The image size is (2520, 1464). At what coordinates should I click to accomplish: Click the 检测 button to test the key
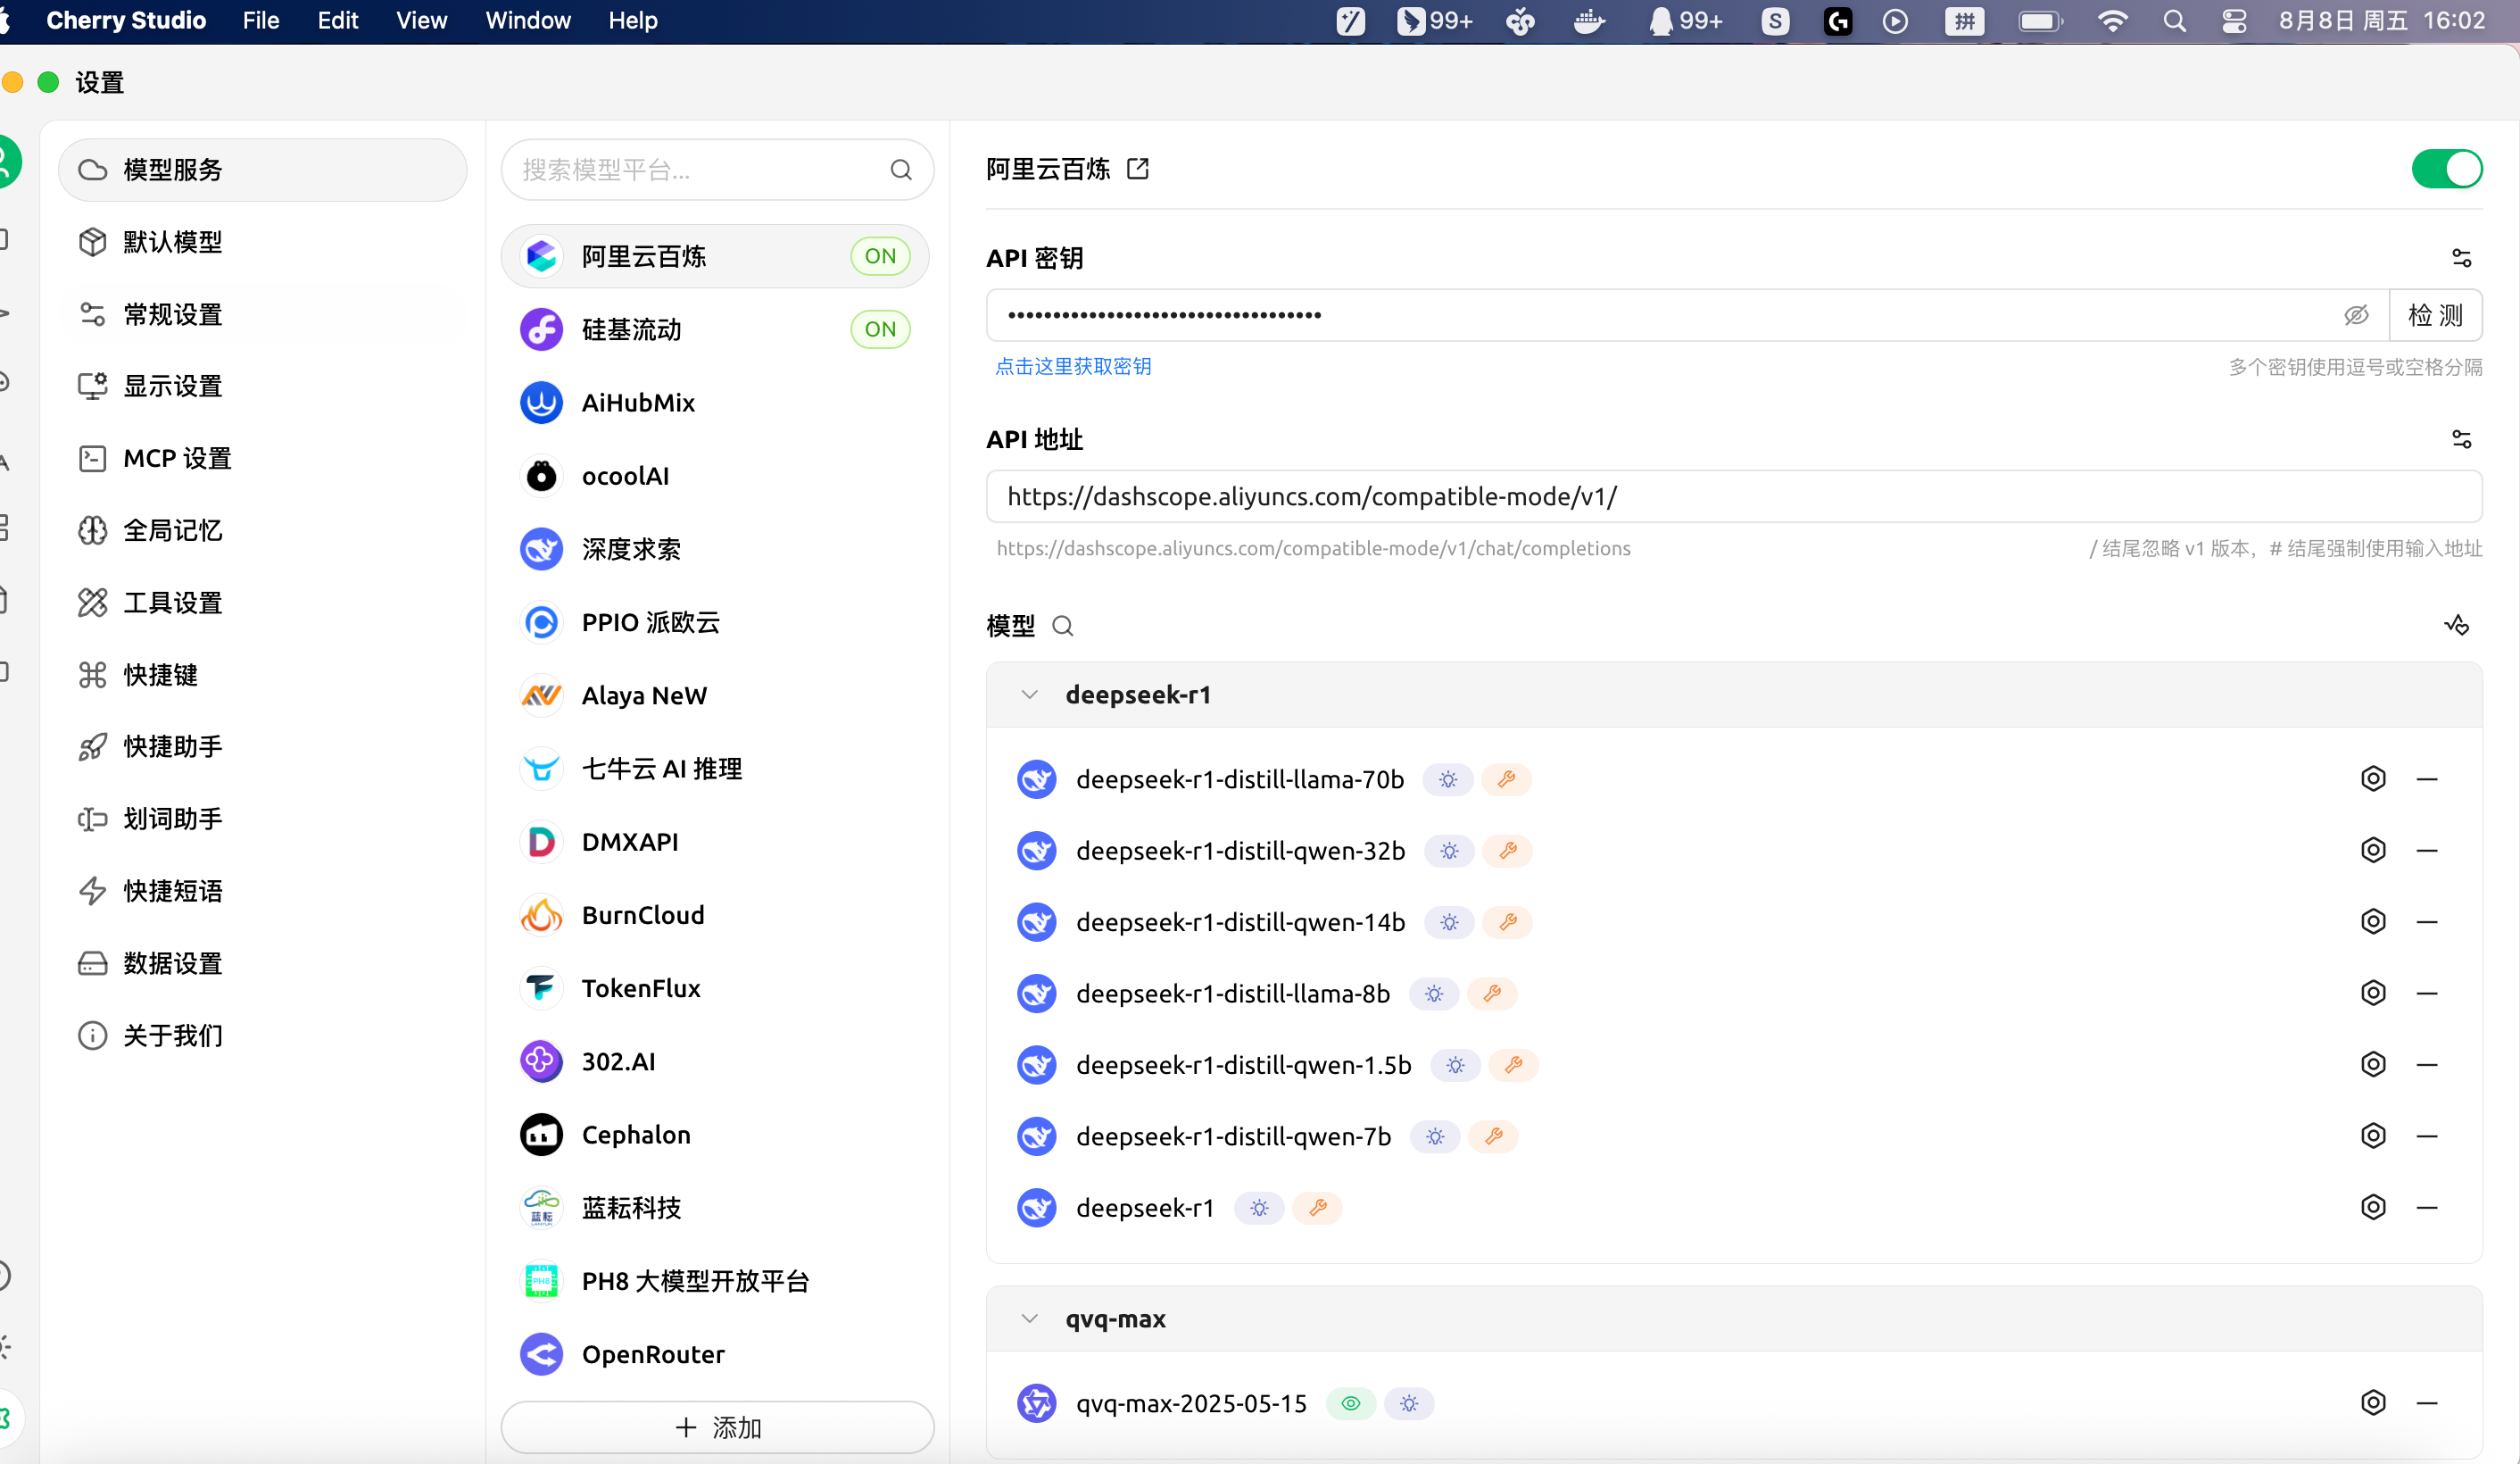[x=2434, y=315]
